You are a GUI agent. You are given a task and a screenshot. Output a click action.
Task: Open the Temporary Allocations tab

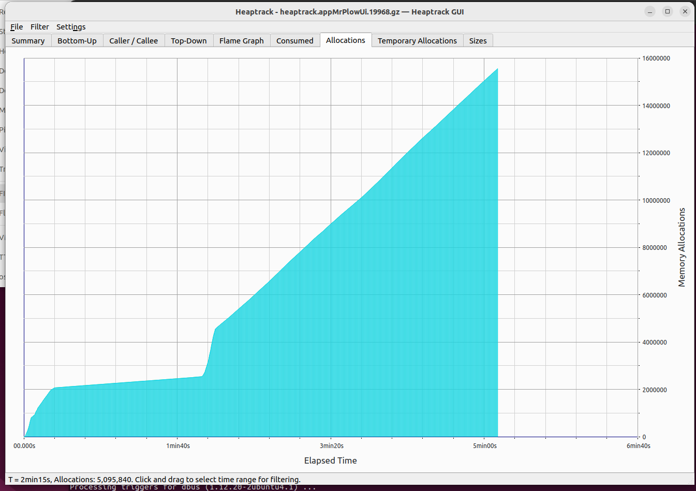[x=417, y=41]
